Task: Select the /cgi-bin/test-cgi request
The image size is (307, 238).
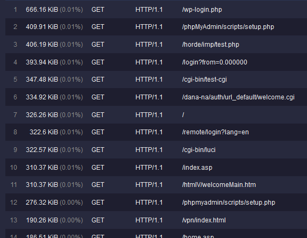Action: coord(204,80)
